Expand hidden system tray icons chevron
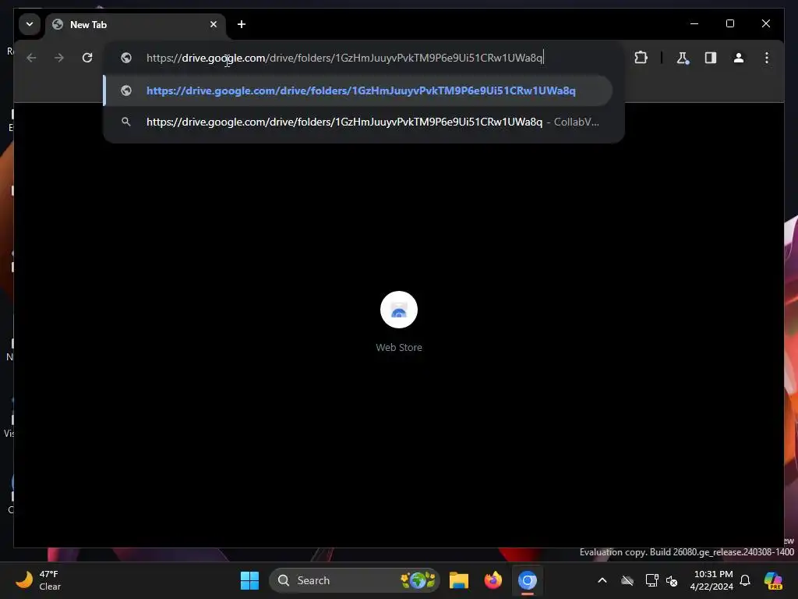The height and width of the screenshot is (599, 798). click(x=602, y=580)
